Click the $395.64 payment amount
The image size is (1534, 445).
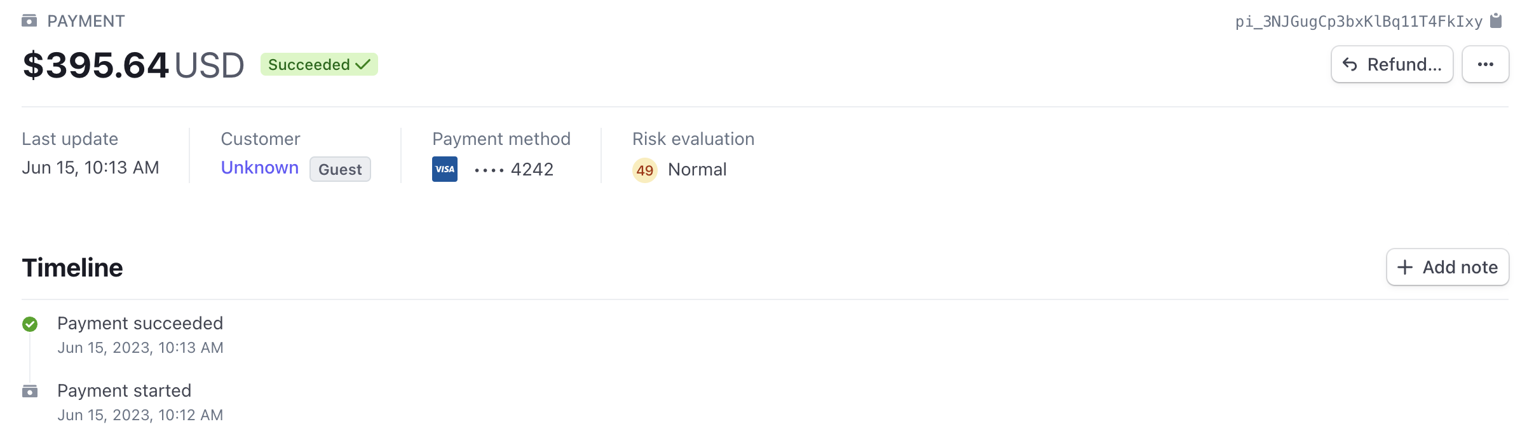coord(95,65)
